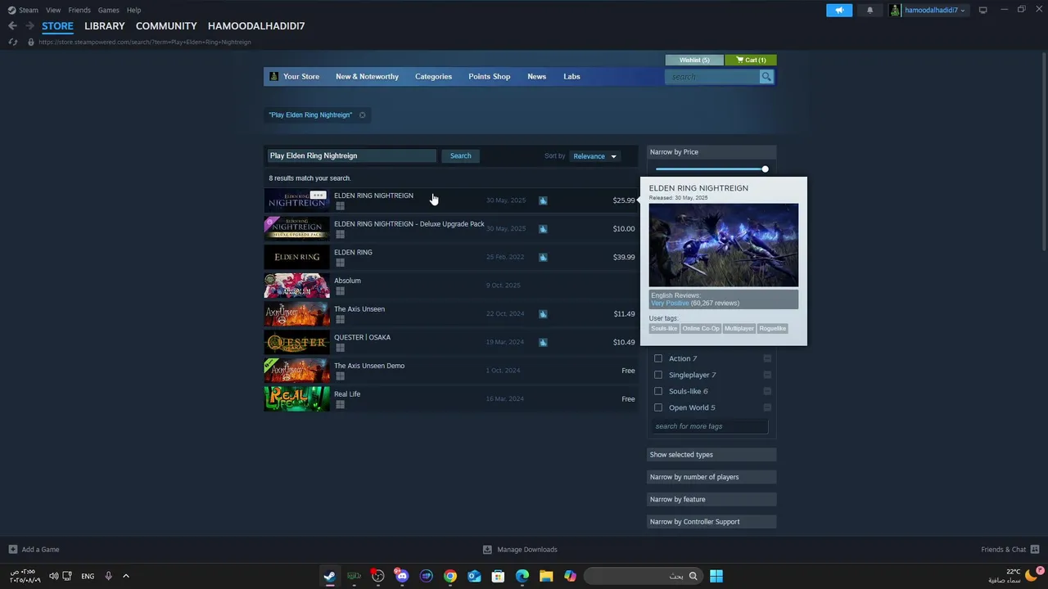This screenshot has width=1048, height=589.
Task: Check the Souls-like tag filter
Action: pos(658,391)
